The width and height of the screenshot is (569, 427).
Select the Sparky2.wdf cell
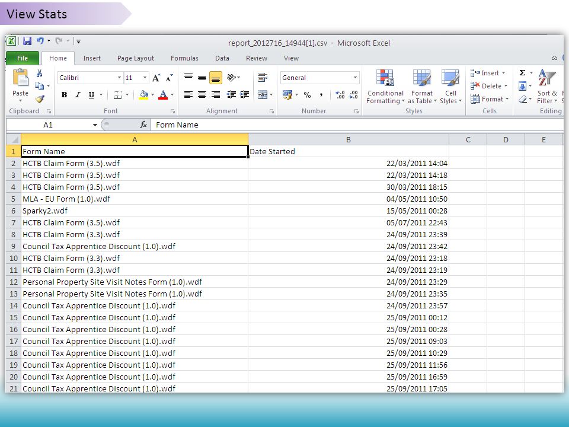coord(135,211)
